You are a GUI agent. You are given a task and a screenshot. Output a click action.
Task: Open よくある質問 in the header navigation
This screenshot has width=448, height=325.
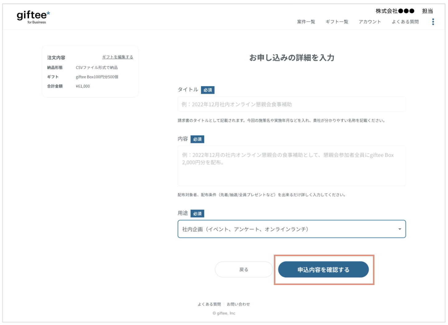(x=405, y=22)
